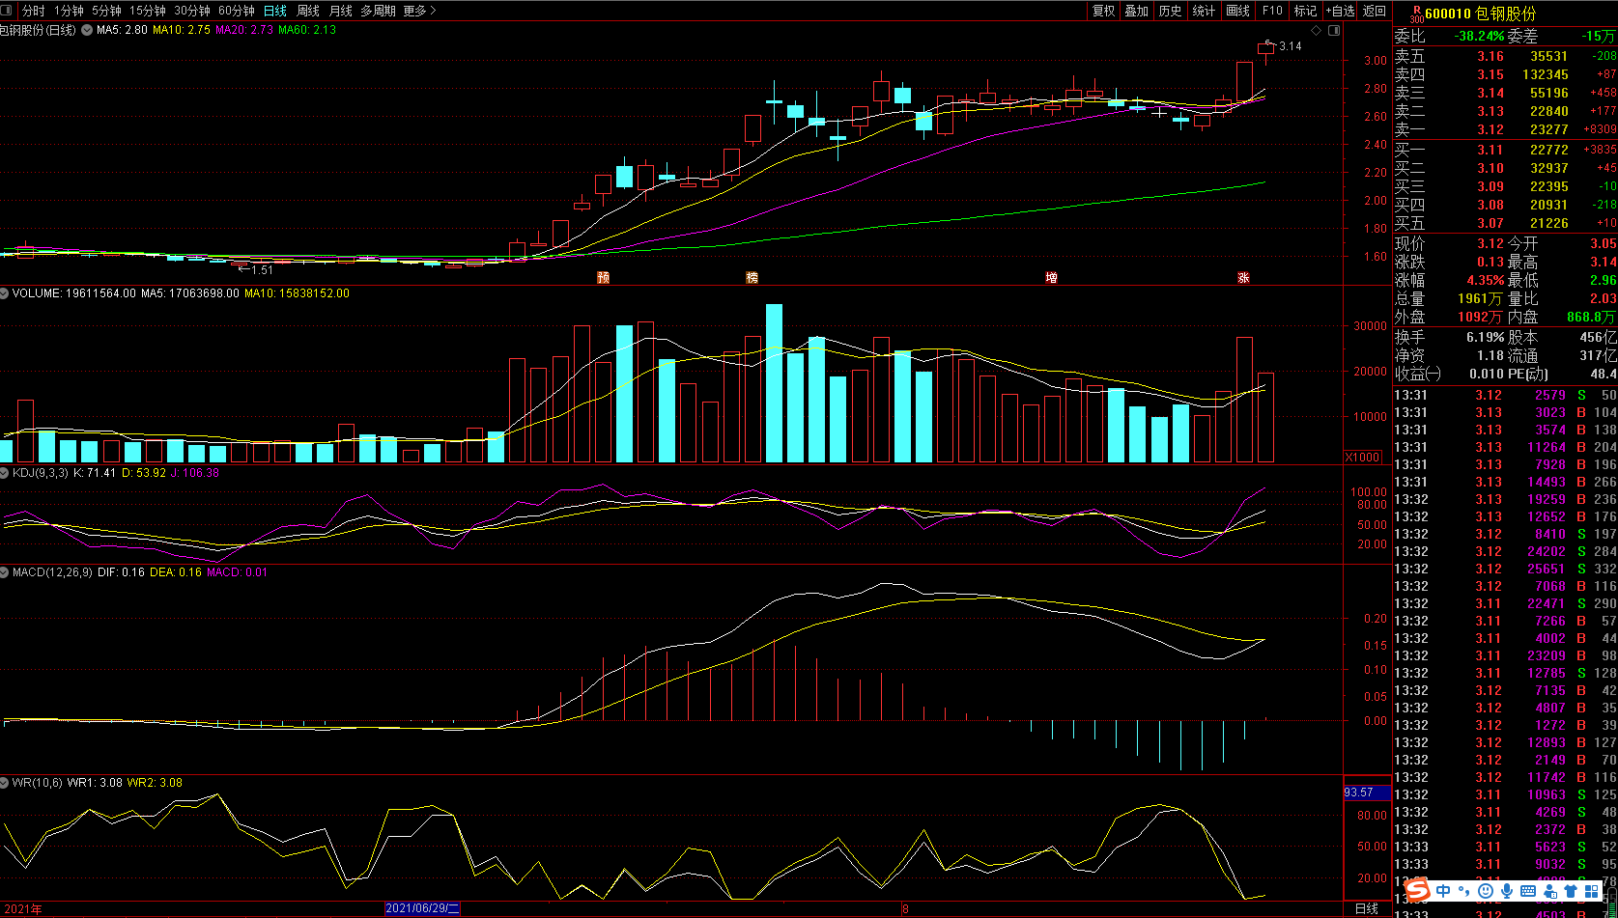
Task: Select the 日线 daily tab
Action: point(275,11)
